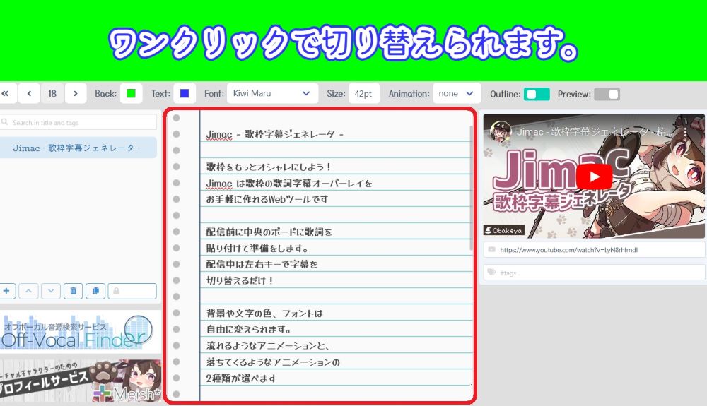
Task: Open the green Back color swatch
Action: tap(131, 94)
